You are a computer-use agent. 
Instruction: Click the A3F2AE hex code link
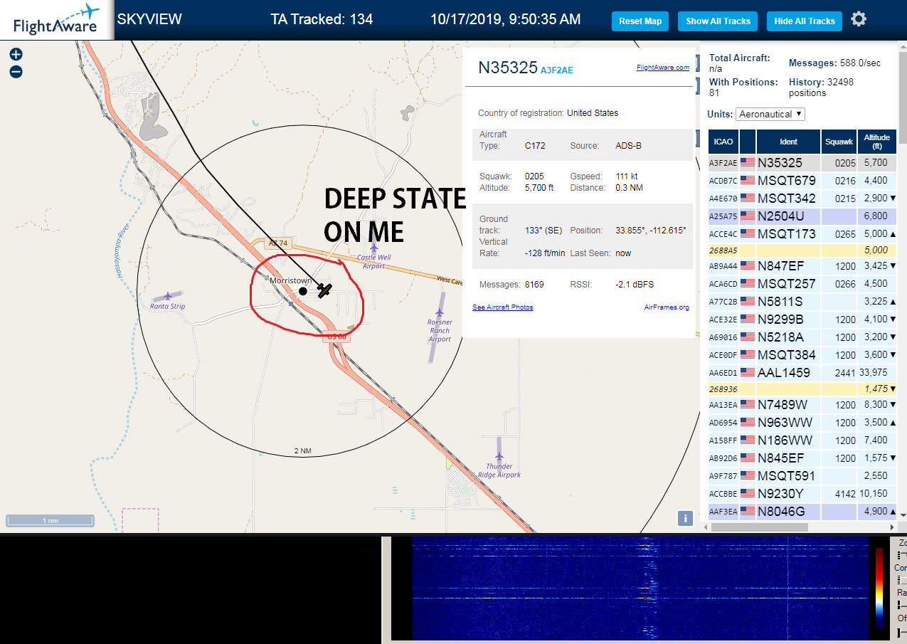557,70
